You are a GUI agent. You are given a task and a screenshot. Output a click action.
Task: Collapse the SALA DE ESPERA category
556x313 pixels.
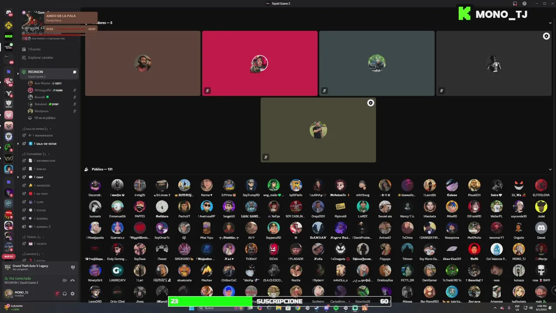pos(37,129)
